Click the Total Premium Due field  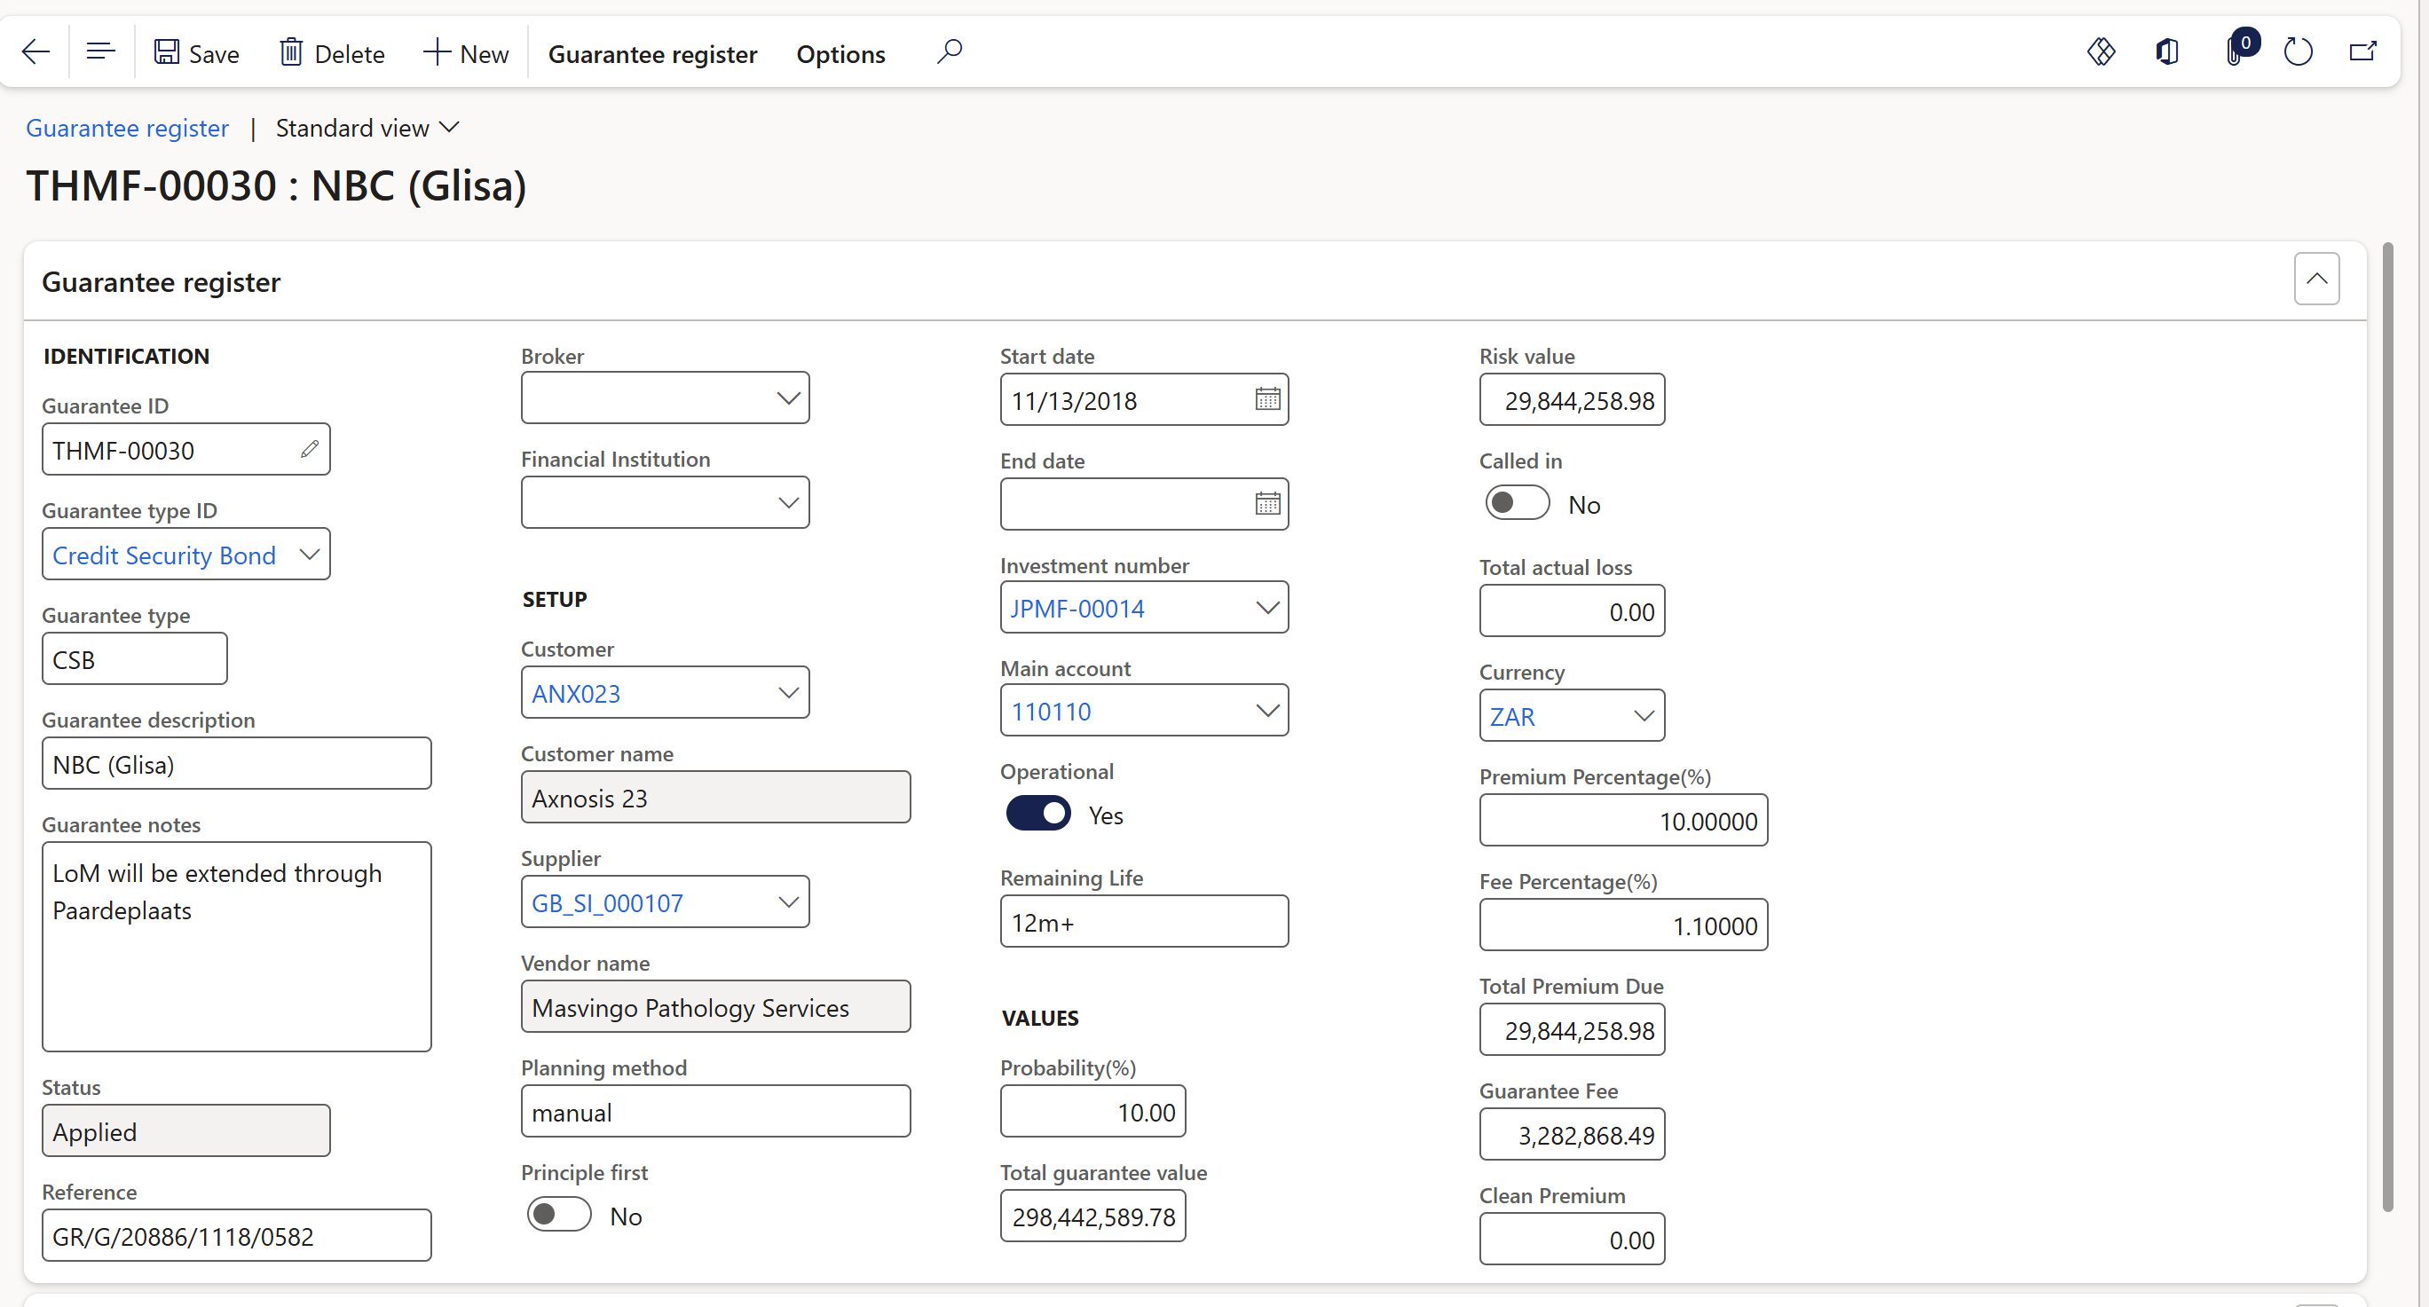[x=1572, y=1030]
